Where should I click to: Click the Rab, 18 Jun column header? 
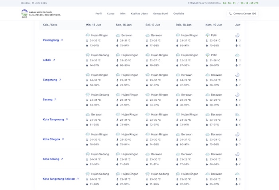[x=184, y=25]
